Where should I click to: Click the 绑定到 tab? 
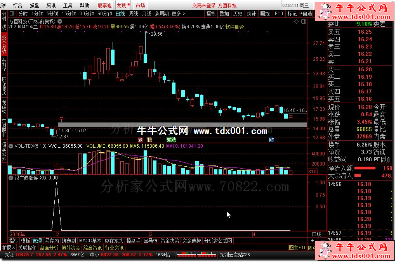[x=69, y=241]
